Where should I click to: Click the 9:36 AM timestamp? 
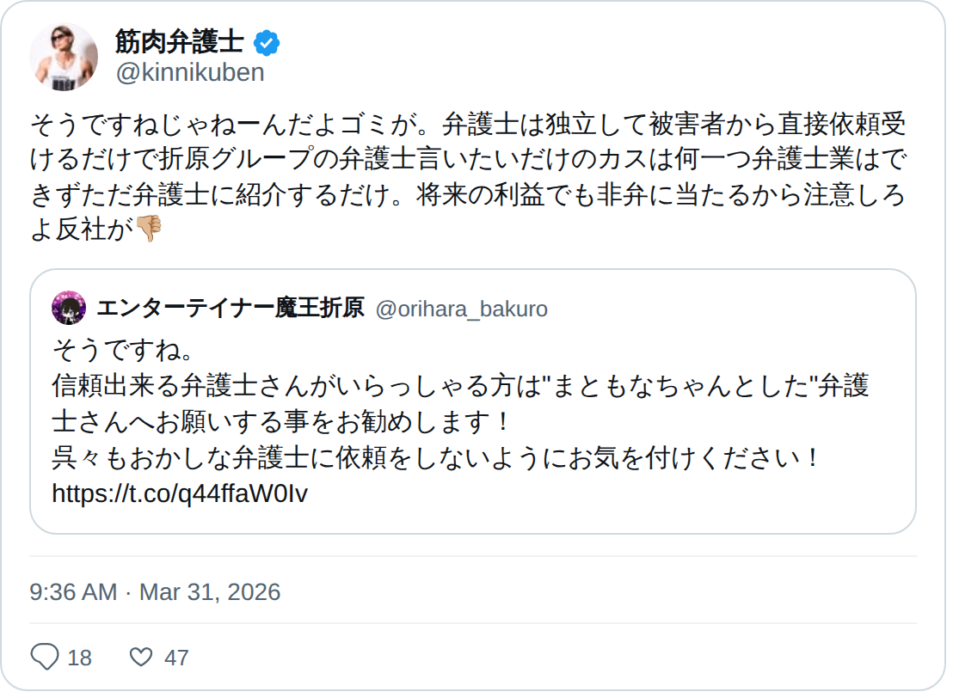(x=73, y=592)
